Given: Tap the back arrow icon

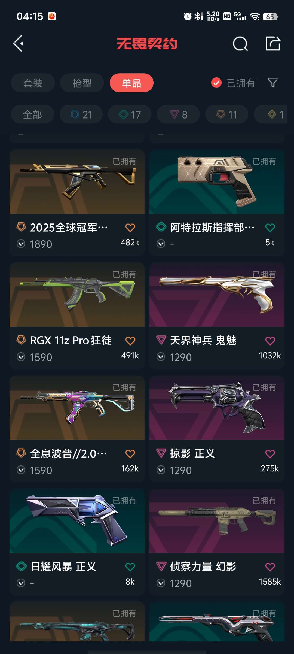Looking at the screenshot, I should click(18, 43).
